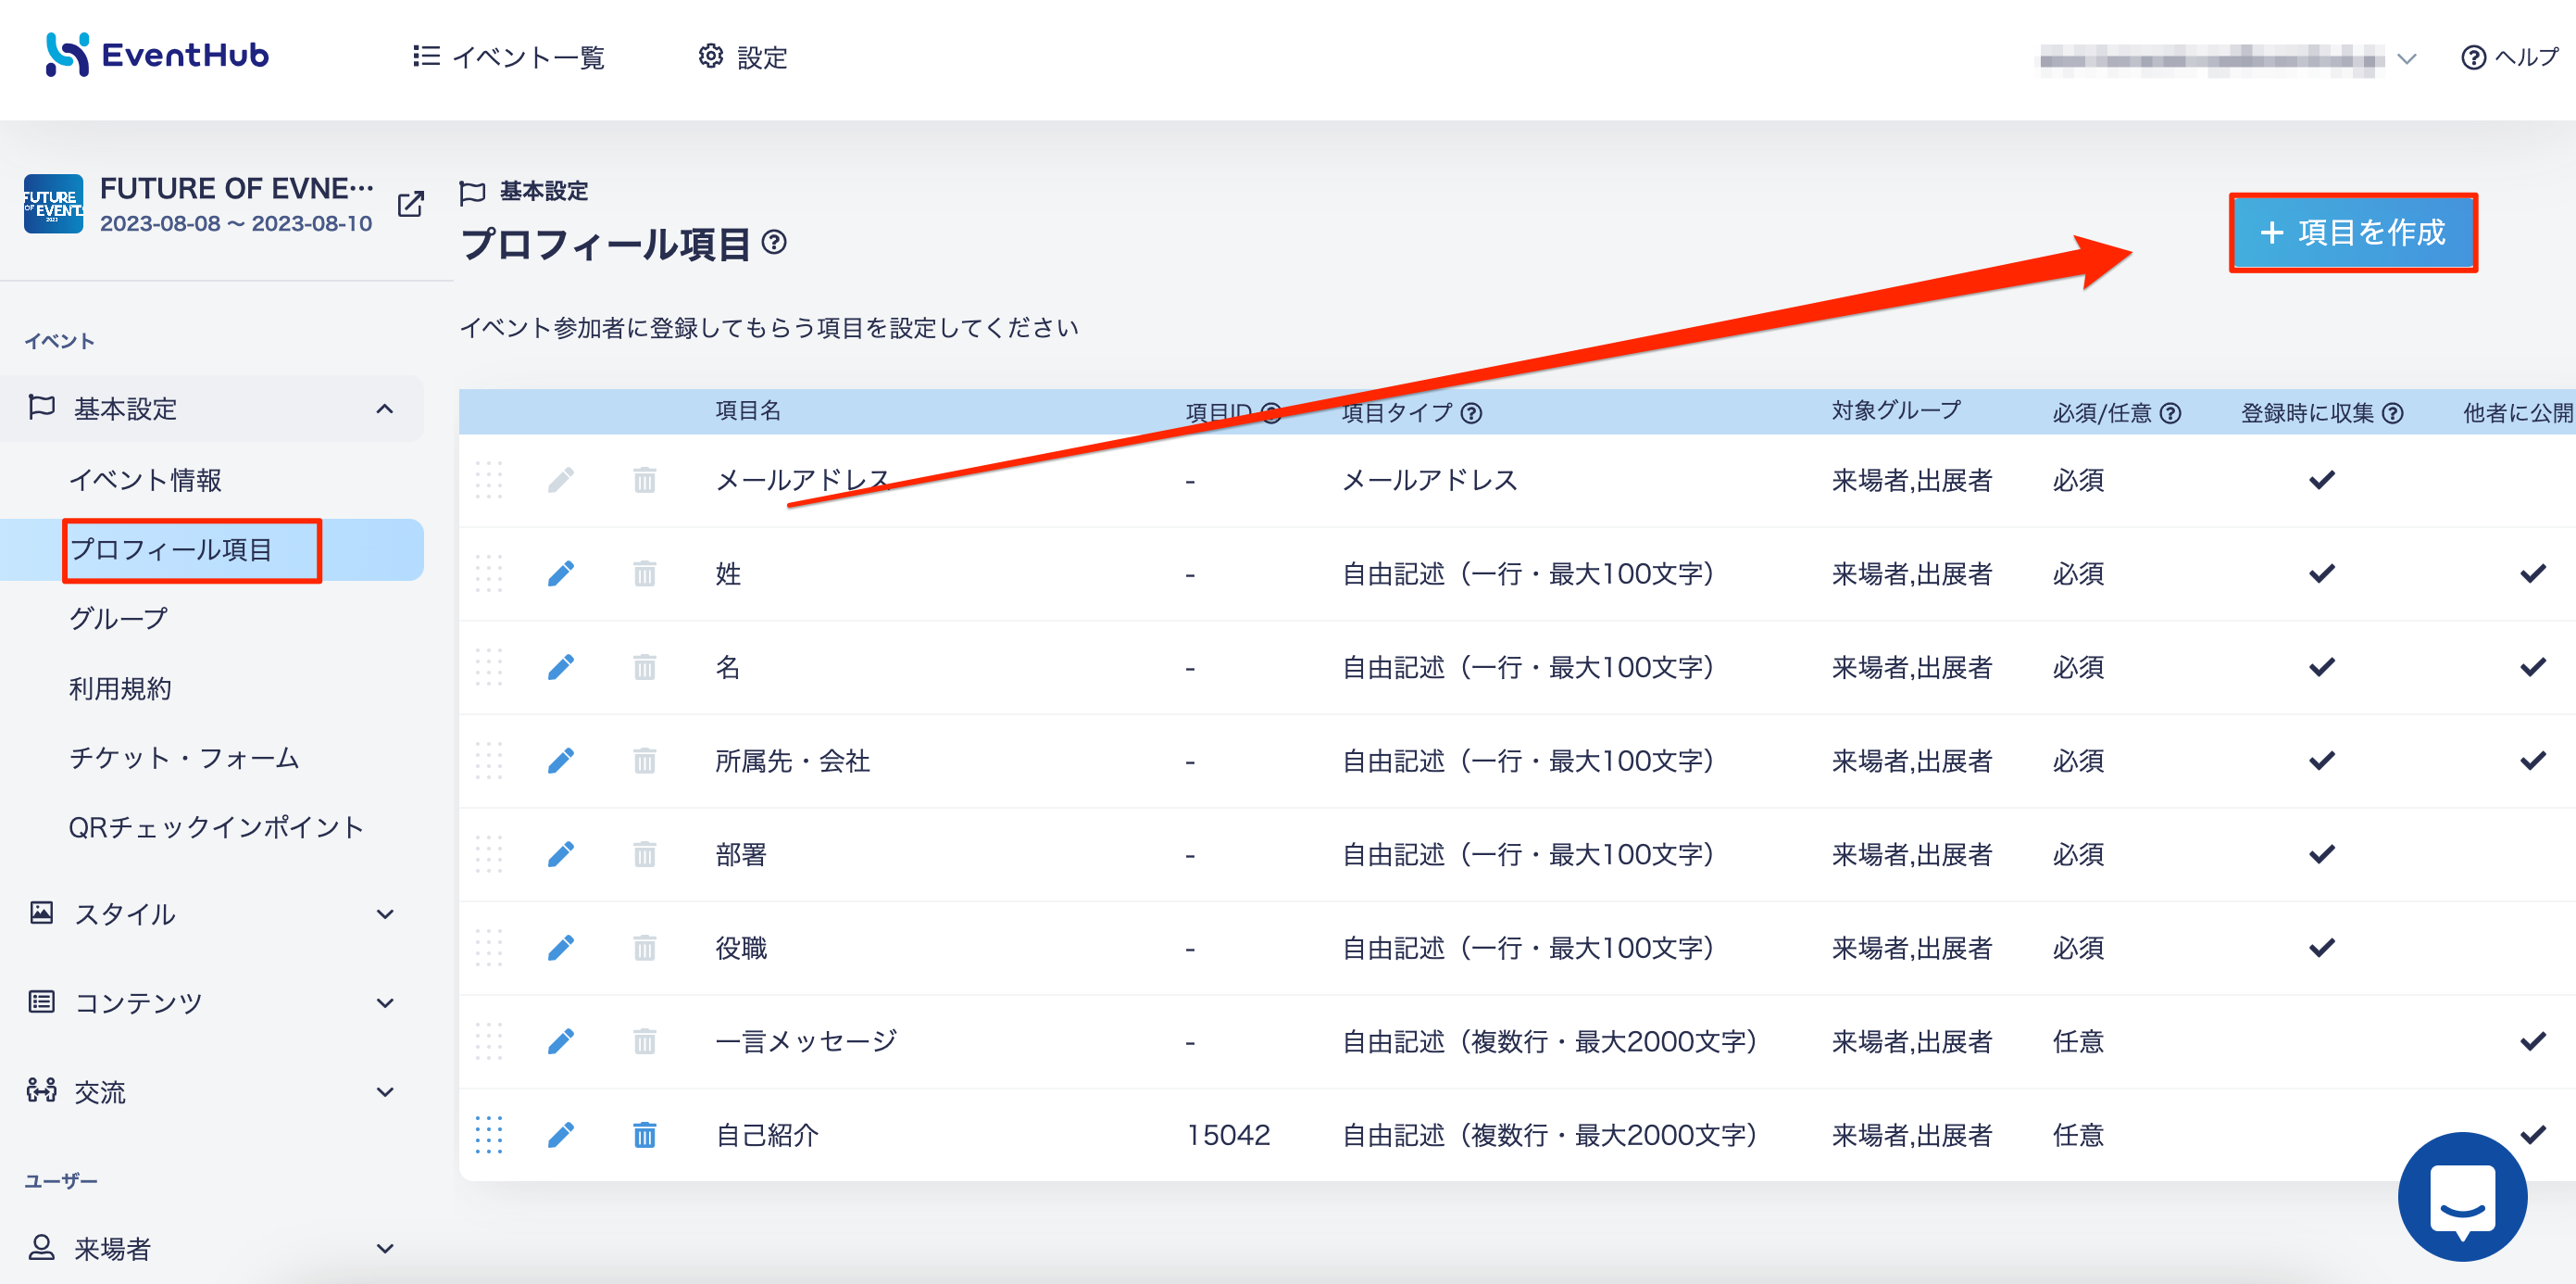Viewport: 2576px width, 1284px height.
Task: Go to 利用規約 in sidebar
Action: 120,688
